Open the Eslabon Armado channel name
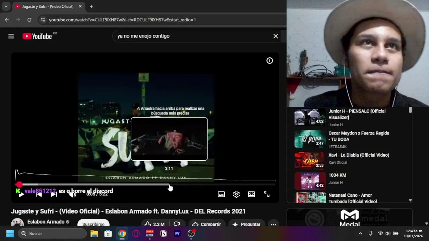Image resolution: width=429 pixels, height=241 pixels. (46, 222)
